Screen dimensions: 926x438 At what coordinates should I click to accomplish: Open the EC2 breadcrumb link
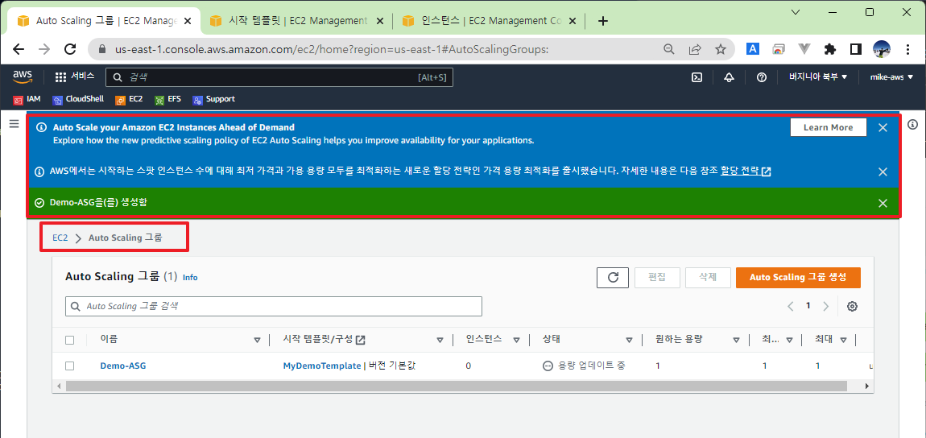tap(60, 238)
